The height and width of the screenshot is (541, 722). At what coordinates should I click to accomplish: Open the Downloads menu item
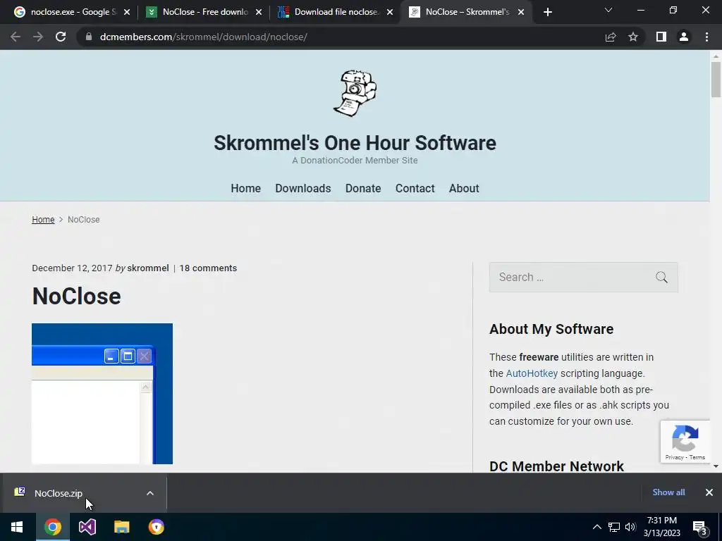tap(303, 189)
